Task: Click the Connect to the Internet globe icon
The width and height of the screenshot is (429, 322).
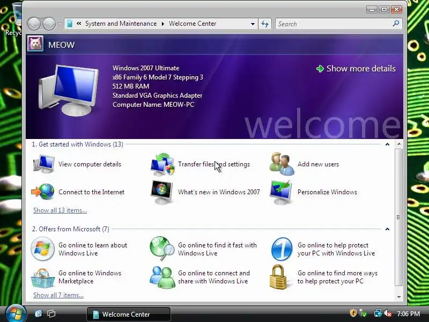Action: click(43, 192)
